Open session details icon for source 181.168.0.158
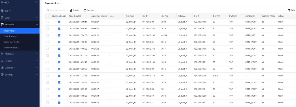Screen dimensions: 296x107 [59, 49]
